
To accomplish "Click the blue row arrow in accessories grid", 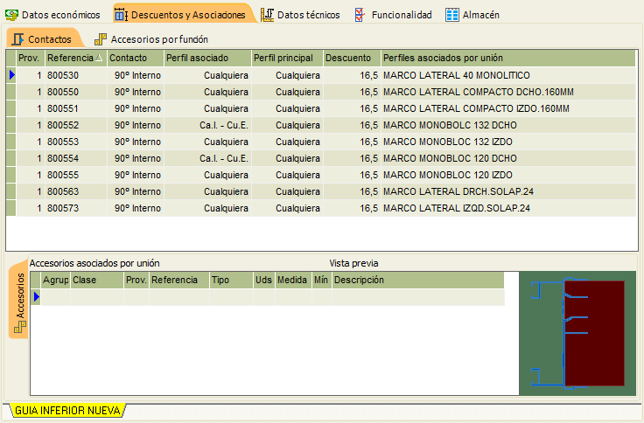I will click(37, 296).
